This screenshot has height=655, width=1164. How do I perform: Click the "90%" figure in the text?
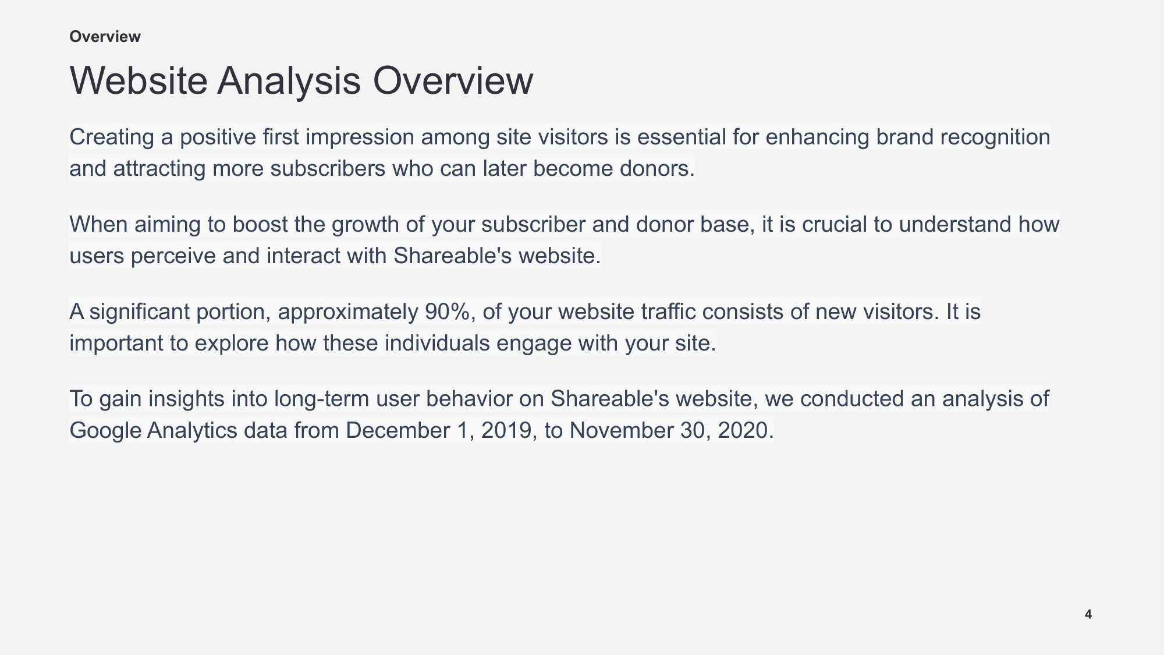(446, 312)
